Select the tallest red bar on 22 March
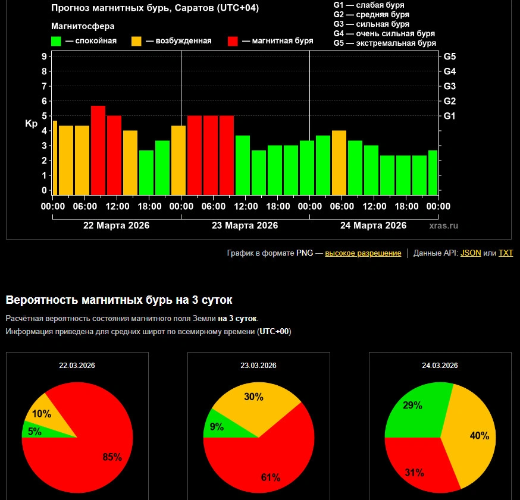Viewport: 520px width, 500px height. point(98,150)
